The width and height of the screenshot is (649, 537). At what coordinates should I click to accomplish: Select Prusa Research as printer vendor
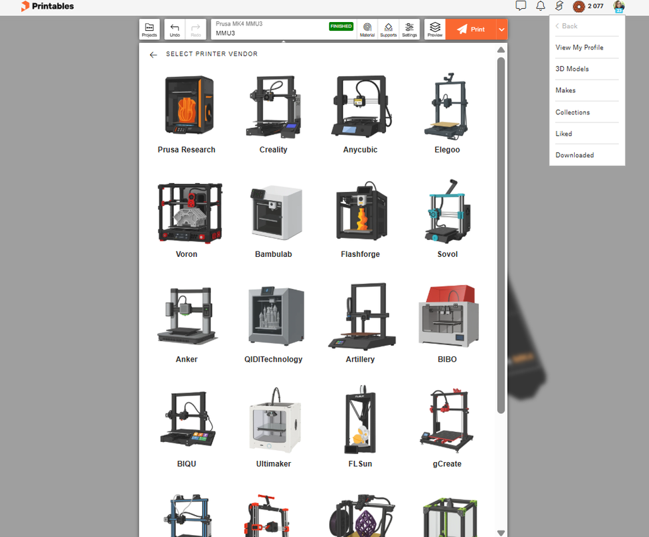(x=186, y=114)
